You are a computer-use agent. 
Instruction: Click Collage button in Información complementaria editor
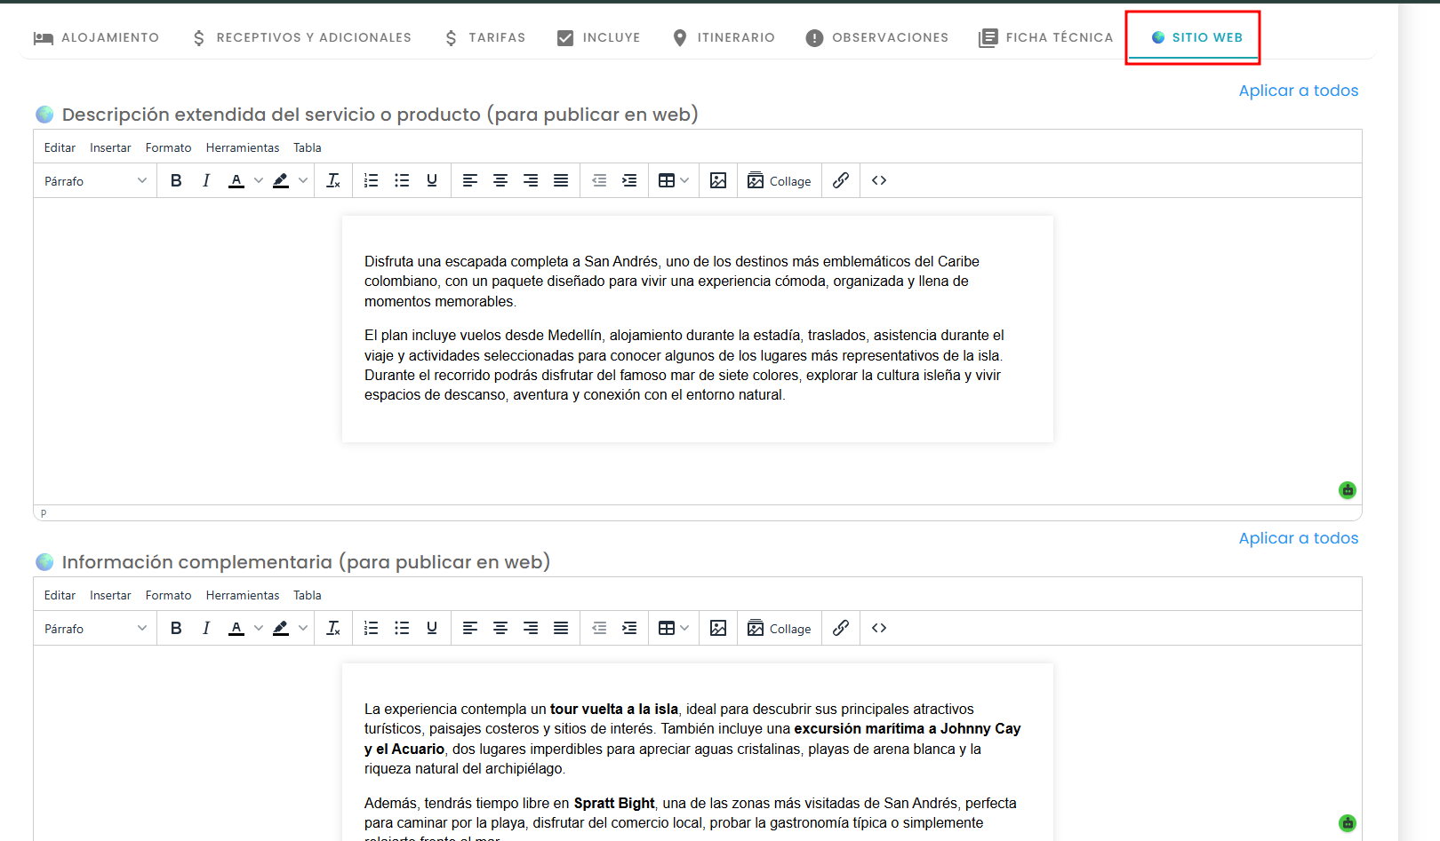point(780,628)
